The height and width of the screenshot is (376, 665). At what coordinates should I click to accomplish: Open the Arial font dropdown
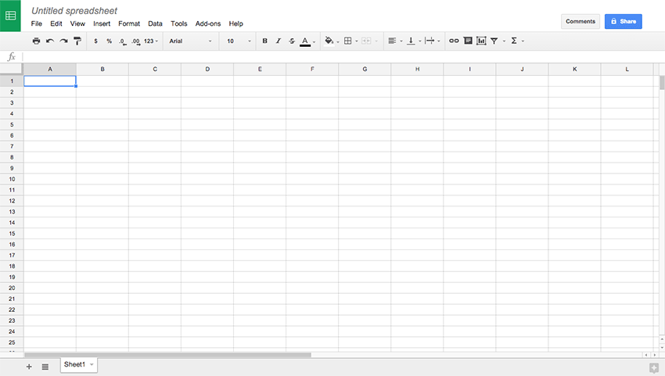tap(190, 41)
